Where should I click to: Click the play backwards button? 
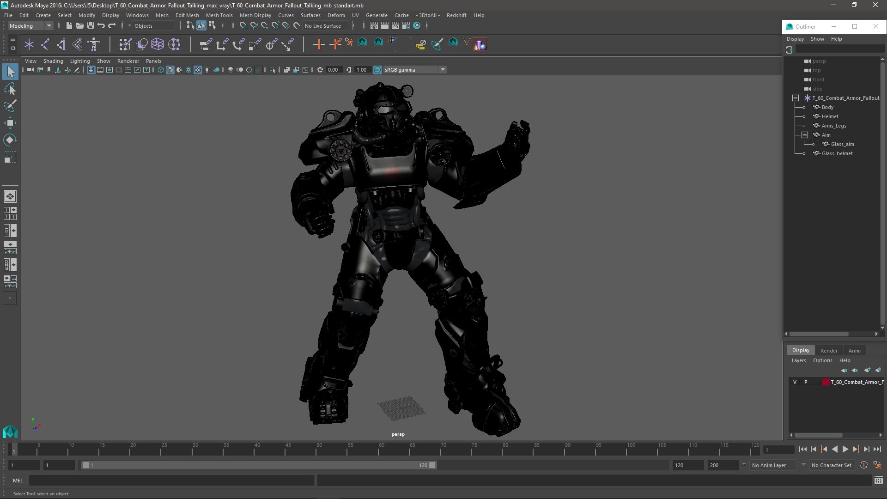click(x=834, y=449)
